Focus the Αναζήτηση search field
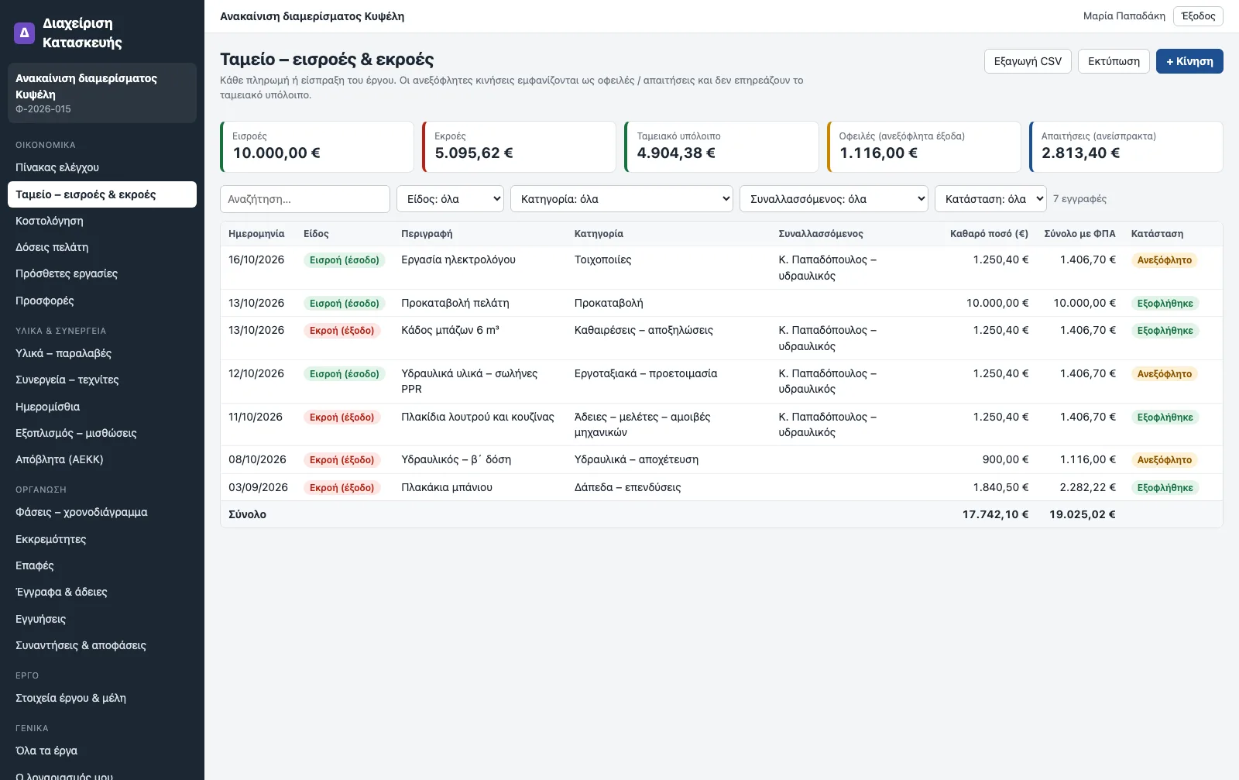This screenshot has height=780, width=1239. [x=305, y=199]
